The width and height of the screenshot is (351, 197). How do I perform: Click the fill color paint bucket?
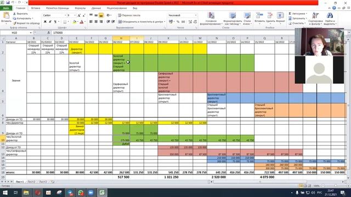[75, 22]
